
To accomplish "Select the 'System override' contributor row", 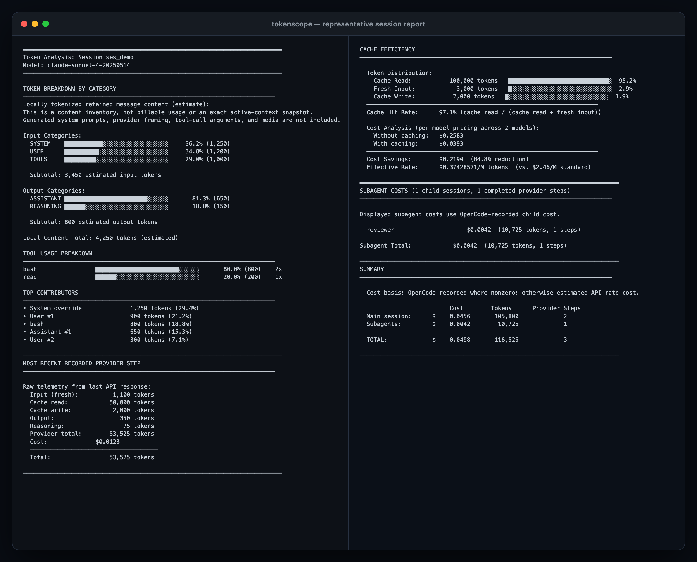I will tap(111, 308).
